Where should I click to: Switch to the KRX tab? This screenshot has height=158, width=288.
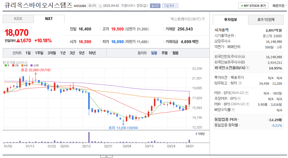(18, 19)
